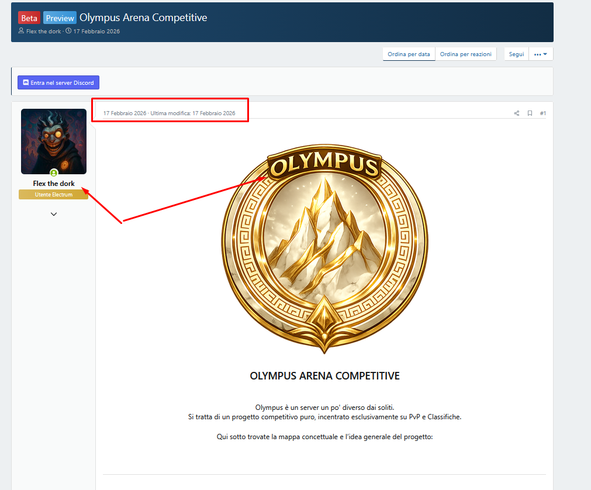591x490 pixels.
Task: Bookmark the post using the bookmark icon
Action: pyautogui.click(x=530, y=113)
